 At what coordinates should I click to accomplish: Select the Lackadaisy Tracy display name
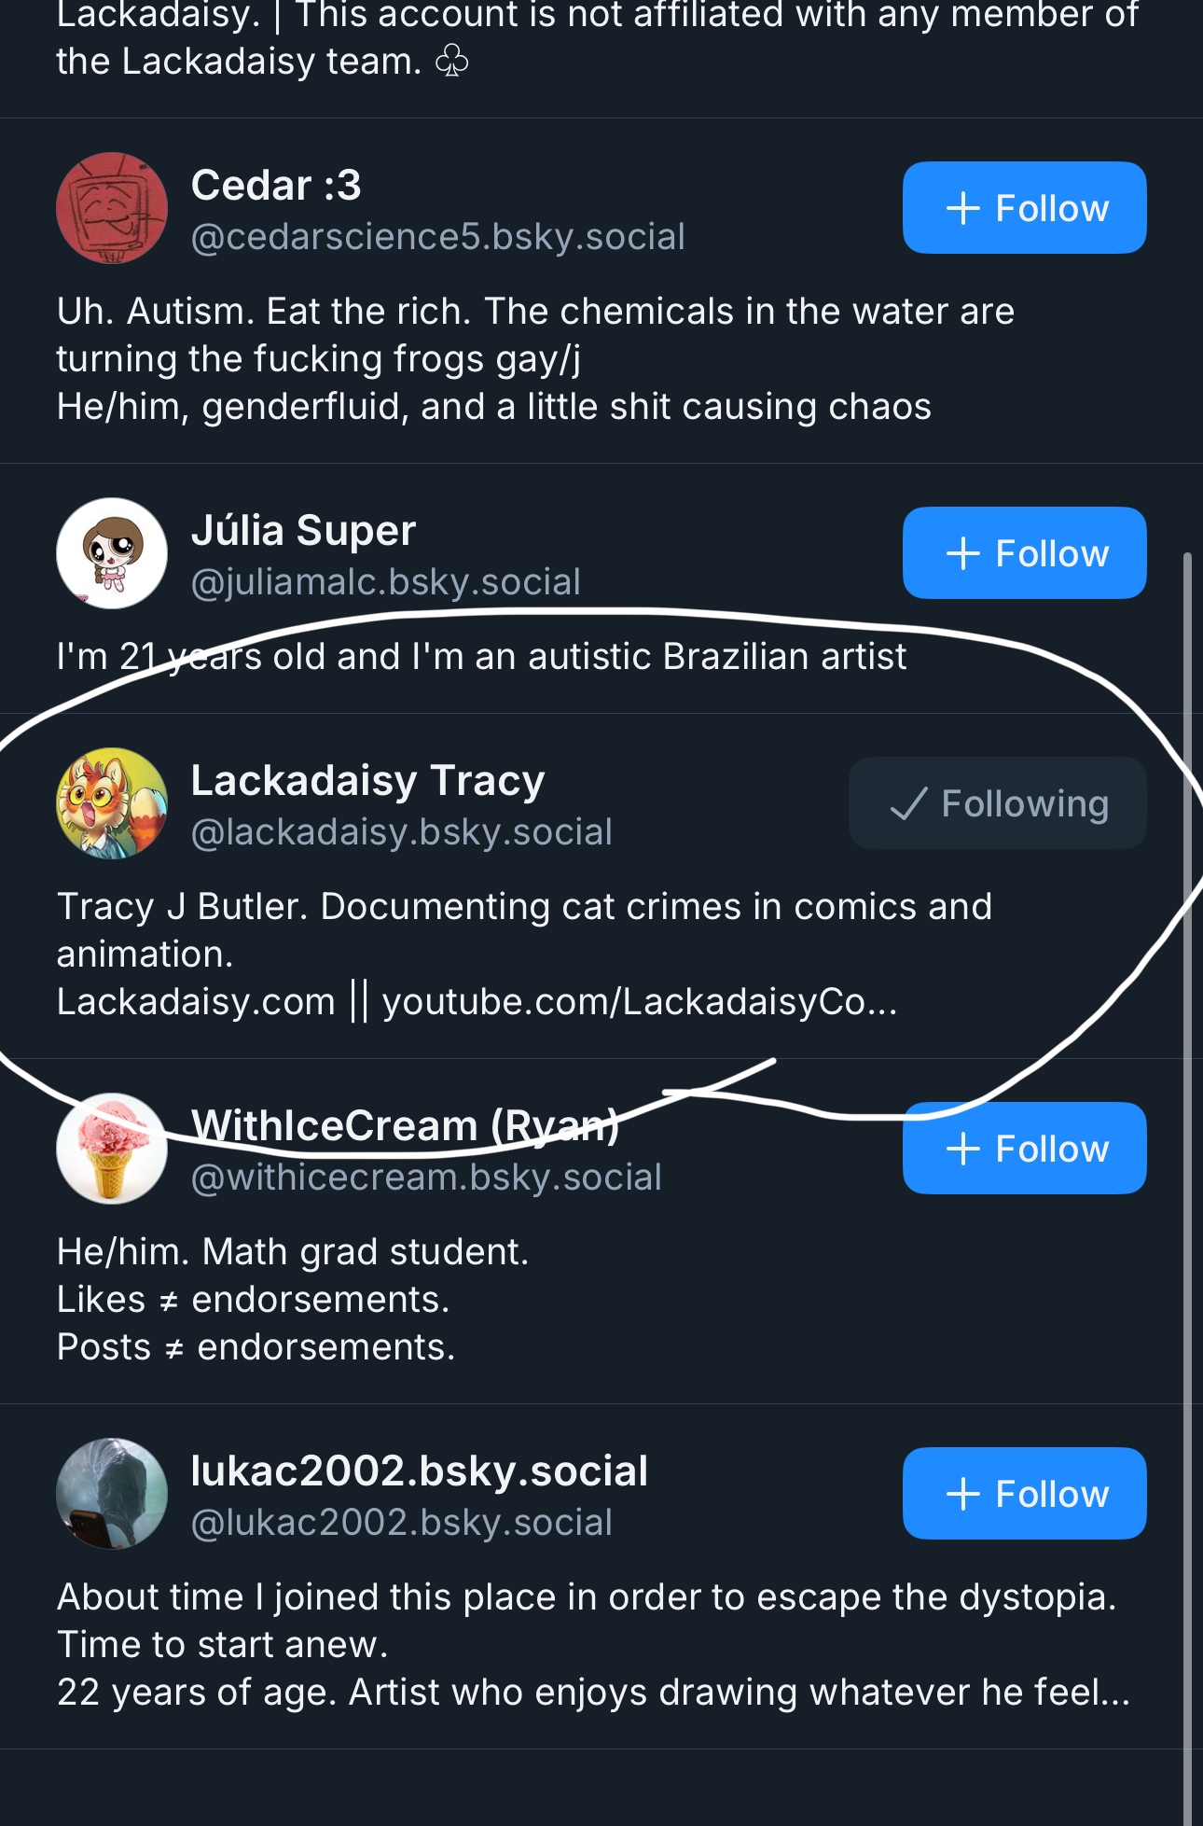click(367, 781)
